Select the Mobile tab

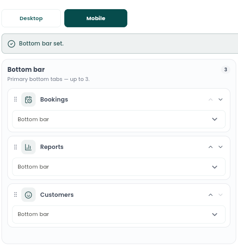click(96, 18)
